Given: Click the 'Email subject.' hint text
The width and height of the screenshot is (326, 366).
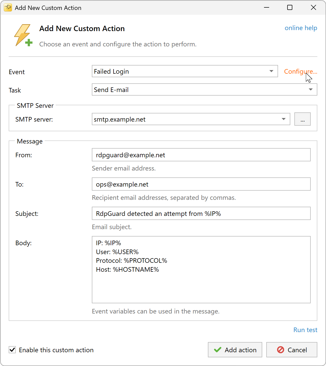Looking at the screenshot, I should 112,227.
